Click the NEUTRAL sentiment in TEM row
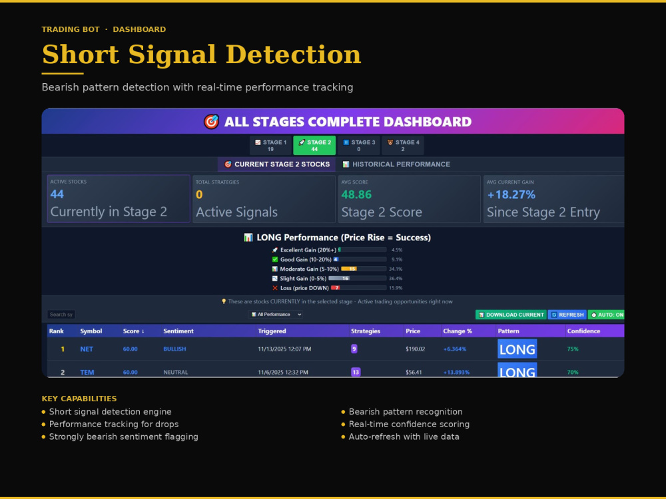Viewport: 666px width, 499px height. [175, 372]
